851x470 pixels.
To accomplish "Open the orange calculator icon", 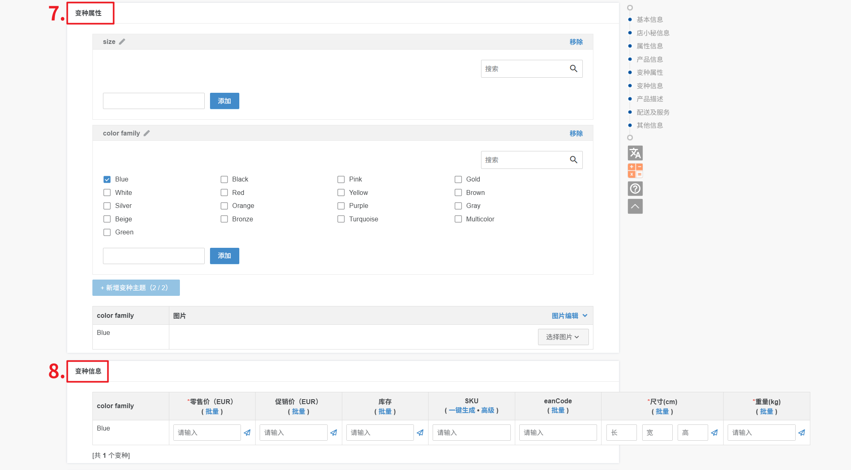I will pyautogui.click(x=635, y=171).
